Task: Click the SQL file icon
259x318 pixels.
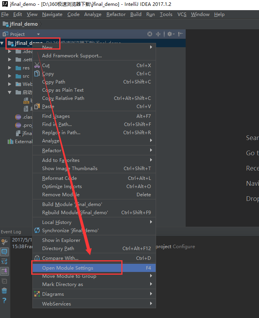Action: 26,101
